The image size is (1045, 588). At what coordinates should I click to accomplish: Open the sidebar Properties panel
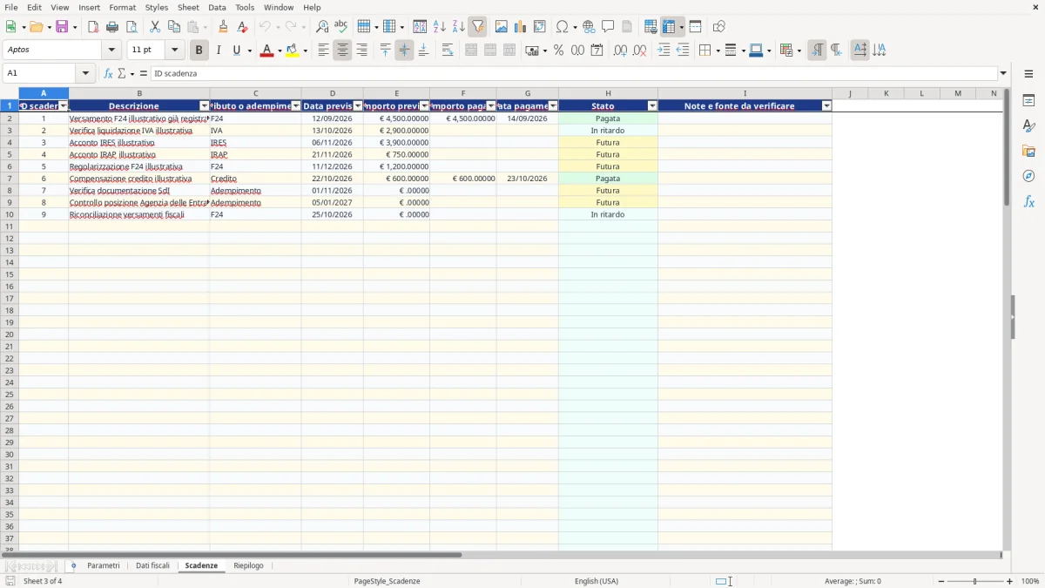click(x=1028, y=100)
